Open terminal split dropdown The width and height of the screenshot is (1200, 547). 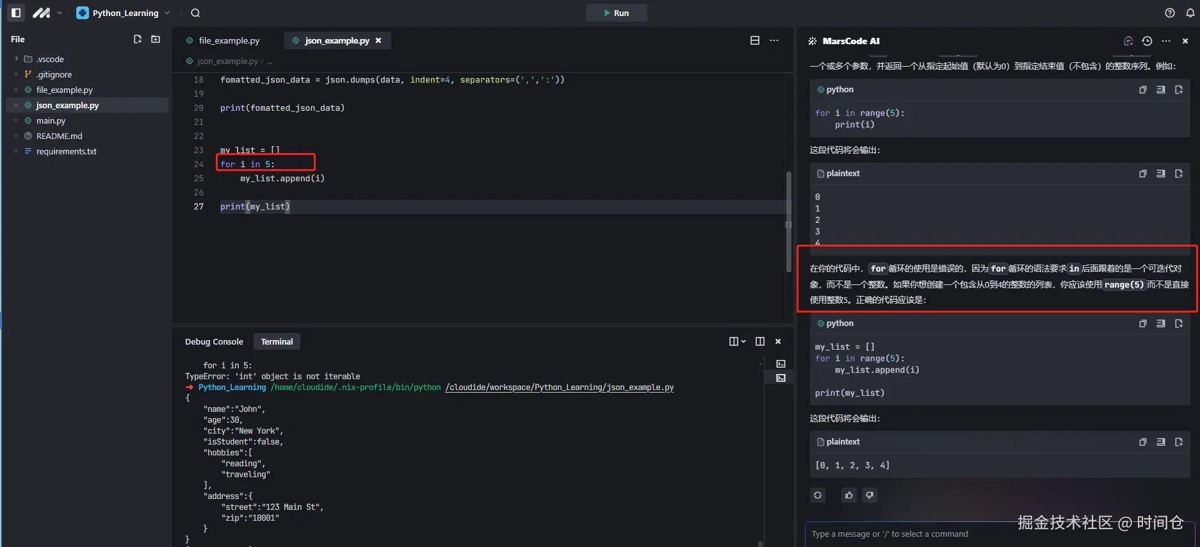coord(737,341)
